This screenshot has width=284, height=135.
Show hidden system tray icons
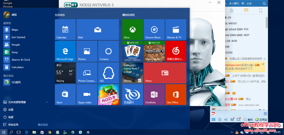tap(232, 132)
